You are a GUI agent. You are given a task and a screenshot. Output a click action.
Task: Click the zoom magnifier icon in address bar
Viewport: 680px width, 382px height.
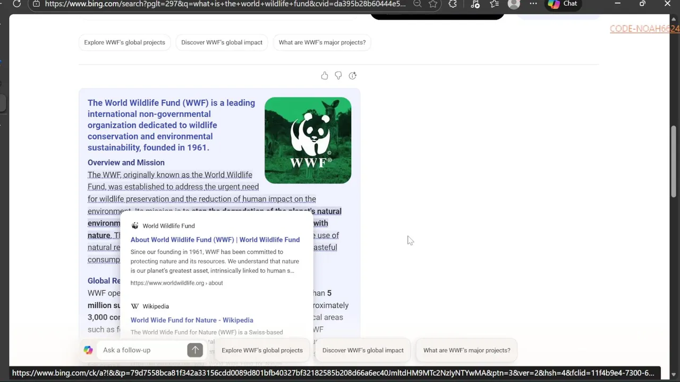[418, 4]
